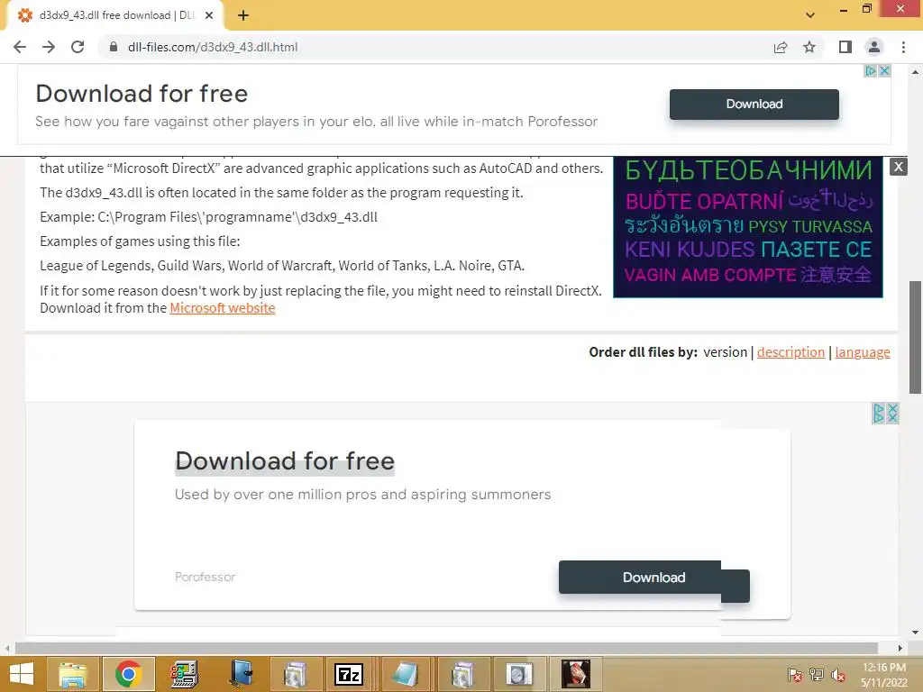Click the scroll-up arrow

(x=915, y=72)
